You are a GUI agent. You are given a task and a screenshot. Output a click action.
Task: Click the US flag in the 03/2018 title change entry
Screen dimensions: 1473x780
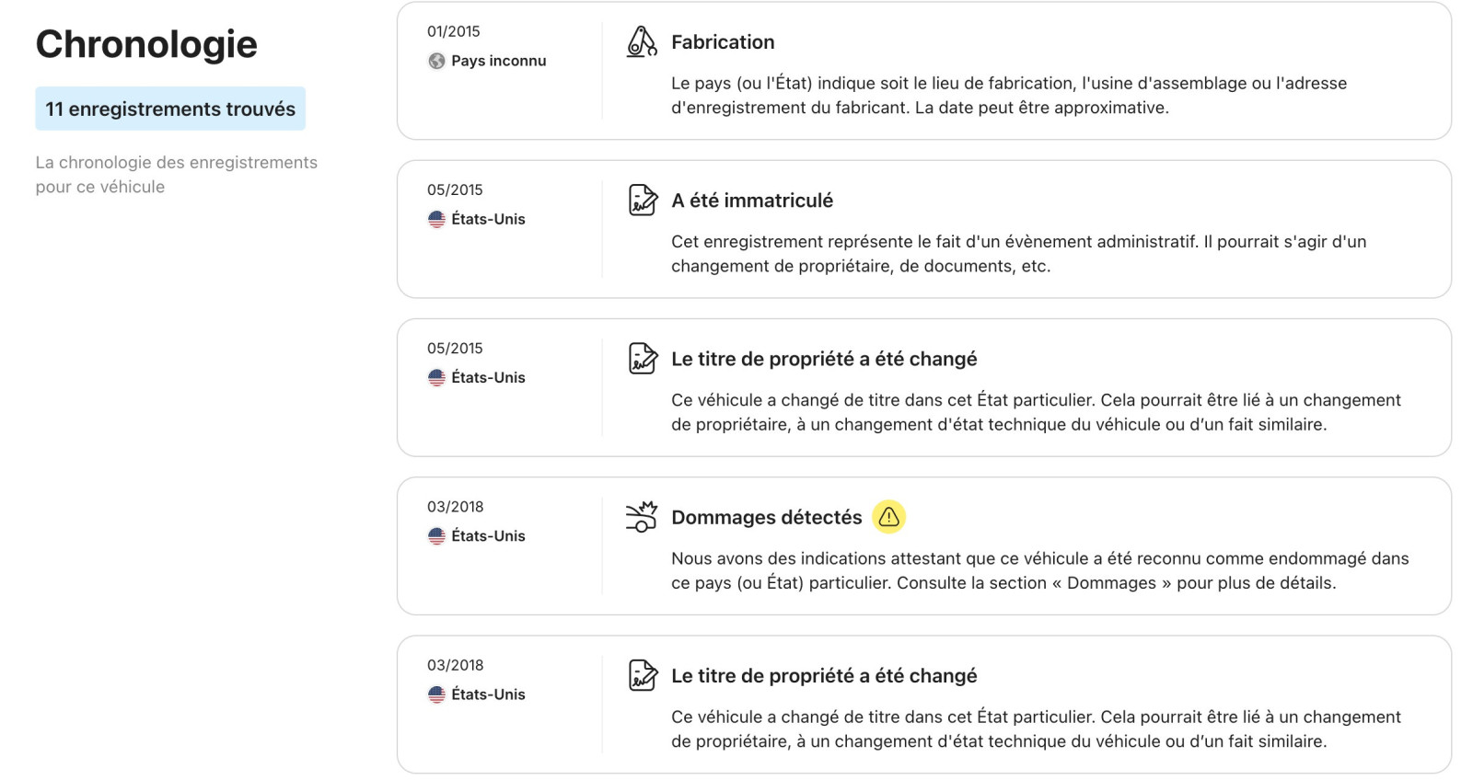[x=436, y=694]
